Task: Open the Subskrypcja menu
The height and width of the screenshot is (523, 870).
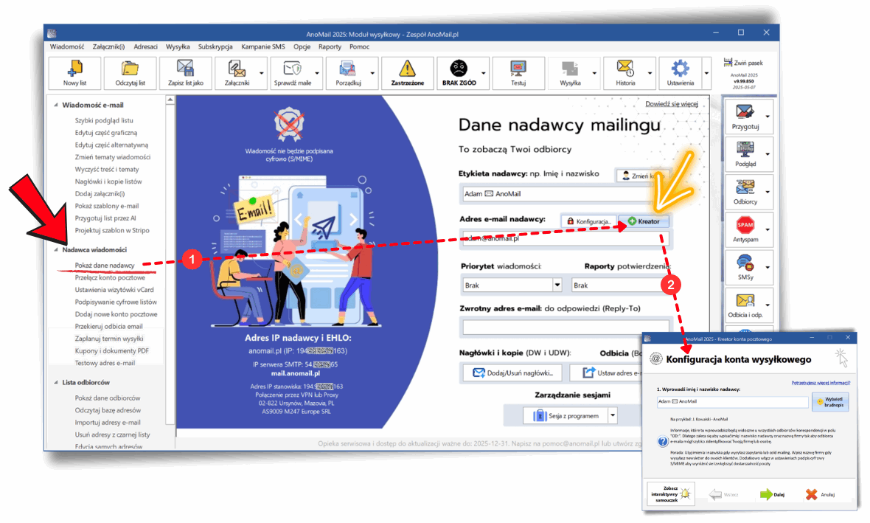Action: click(215, 46)
